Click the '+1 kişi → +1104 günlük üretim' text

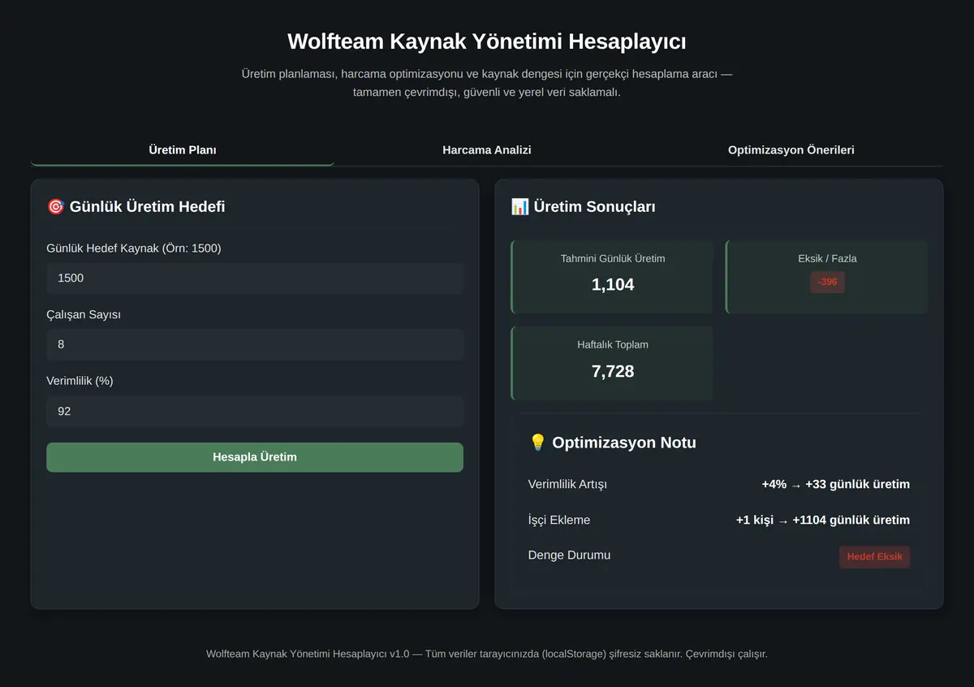(x=822, y=521)
